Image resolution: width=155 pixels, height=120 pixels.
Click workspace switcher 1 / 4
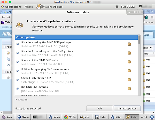point(144,117)
